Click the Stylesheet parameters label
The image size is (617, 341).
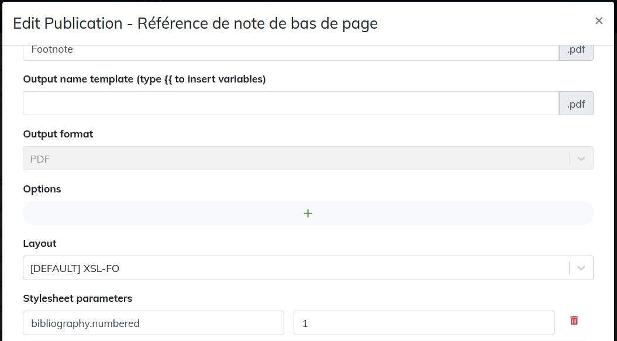point(78,298)
